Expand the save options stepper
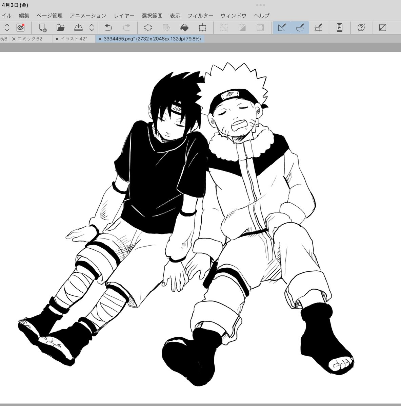Image resolution: width=401 pixels, height=406 pixels. click(x=92, y=27)
